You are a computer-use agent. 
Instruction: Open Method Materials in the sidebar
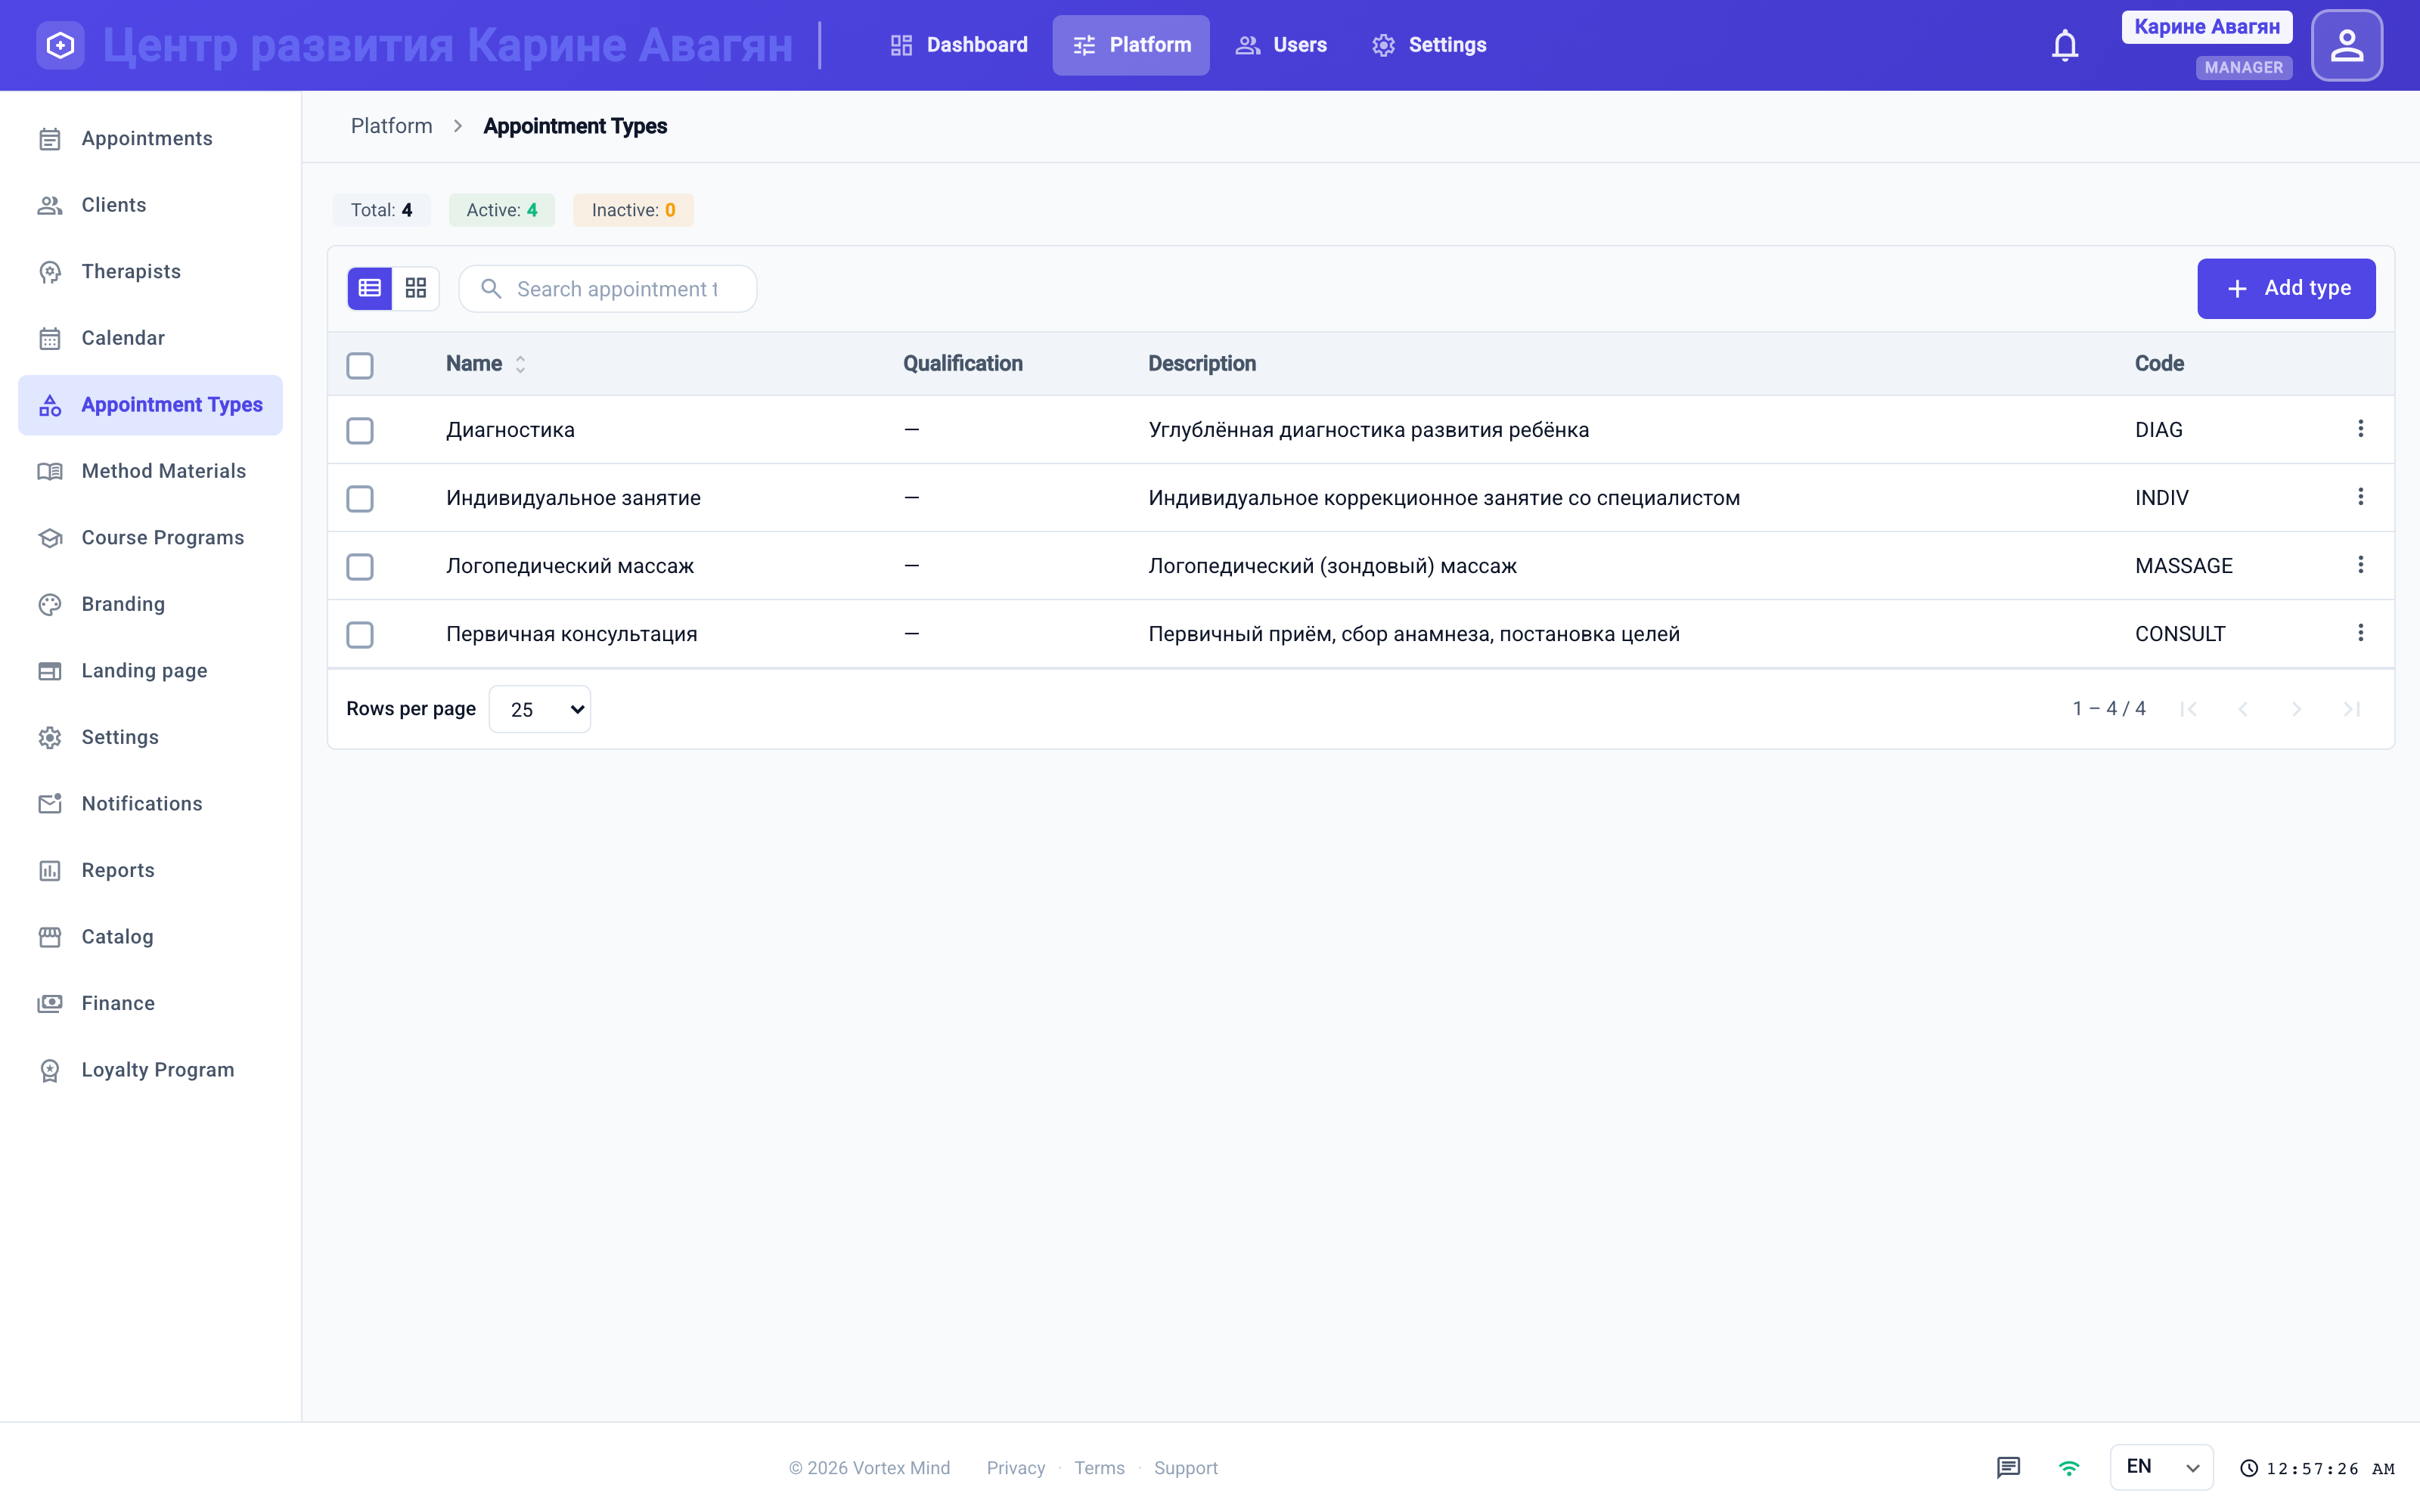(x=150, y=471)
